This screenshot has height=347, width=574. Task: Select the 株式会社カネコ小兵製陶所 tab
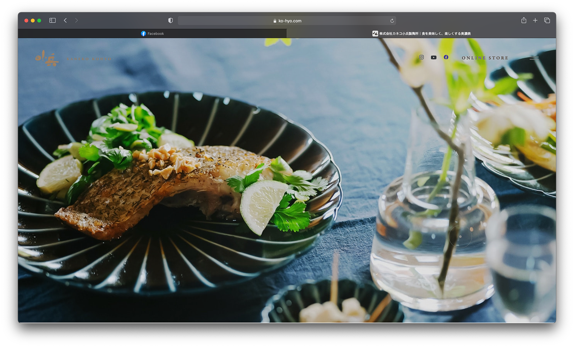tap(421, 33)
